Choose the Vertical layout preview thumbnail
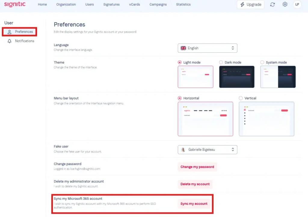This screenshot has height=217, width=308. [x=266, y=119]
